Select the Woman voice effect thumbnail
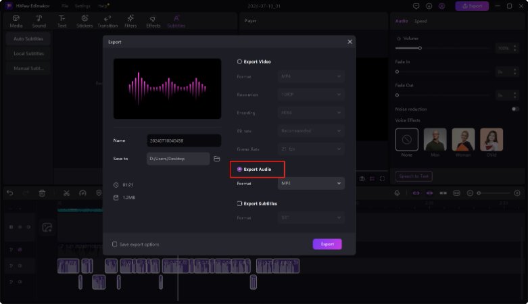The width and height of the screenshot is (528, 304). pyautogui.click(x=463, y=140)
